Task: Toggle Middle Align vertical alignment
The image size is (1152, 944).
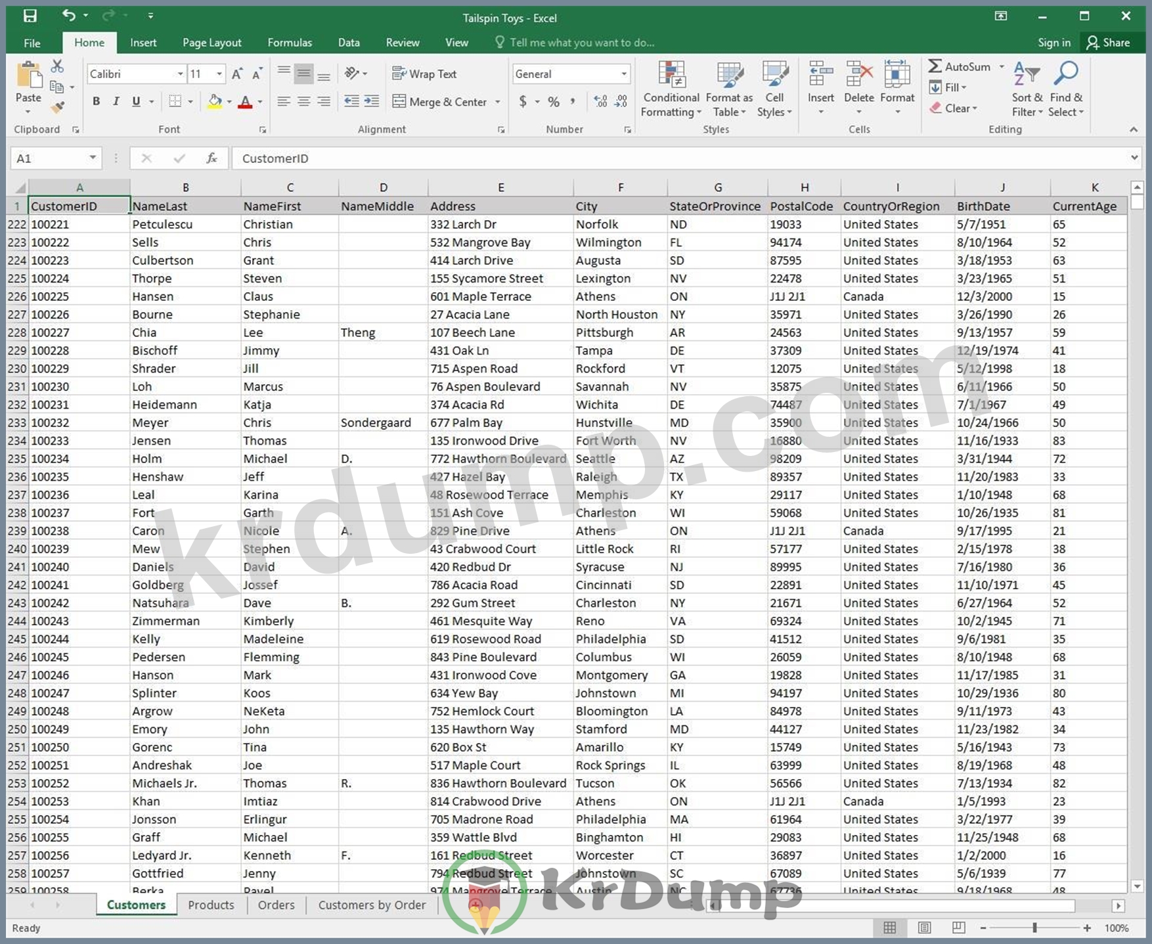Action: tap(303, 74)
